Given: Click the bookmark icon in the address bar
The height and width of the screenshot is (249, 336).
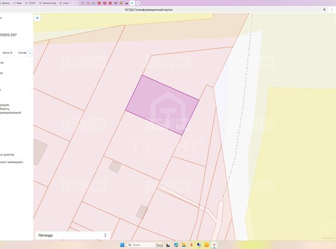Looking at the screenshot, I should point(324,10).
